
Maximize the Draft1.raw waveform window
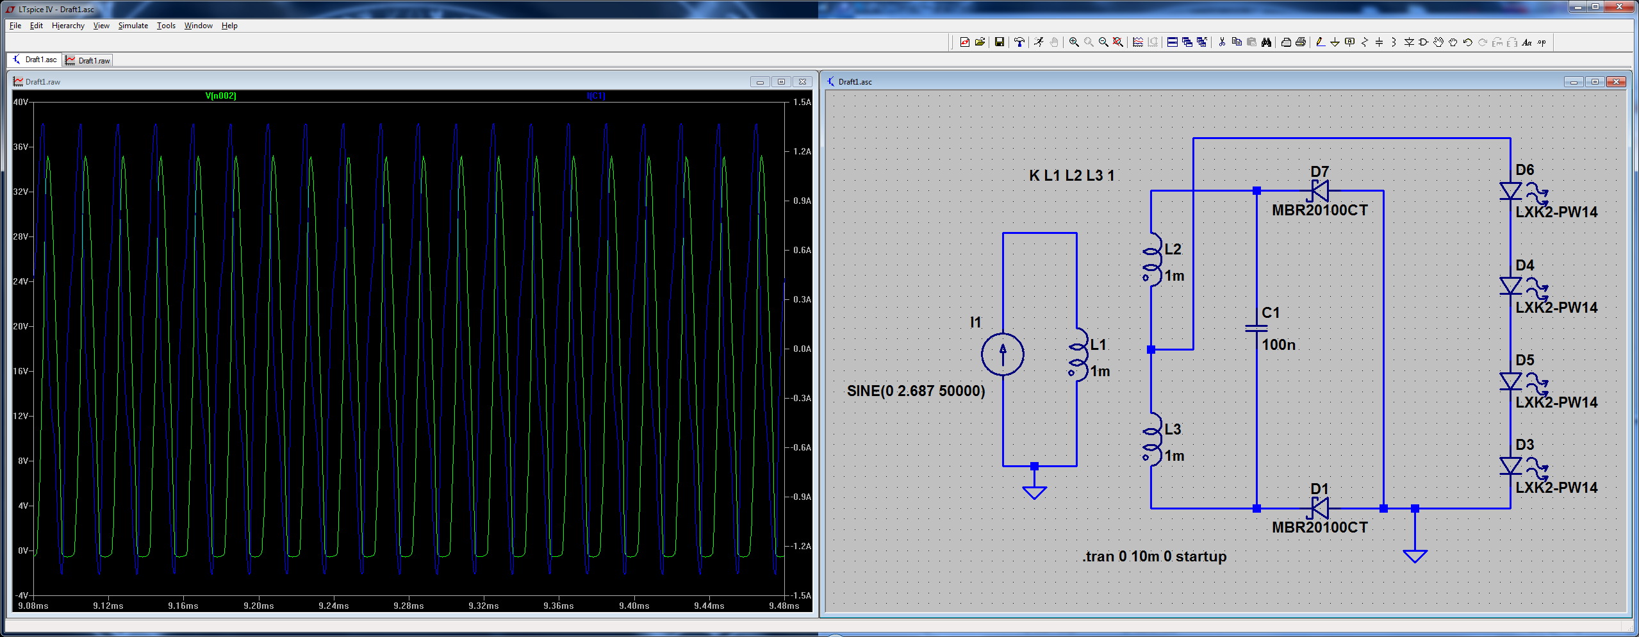pyautogui.click(x=781, y=82)
